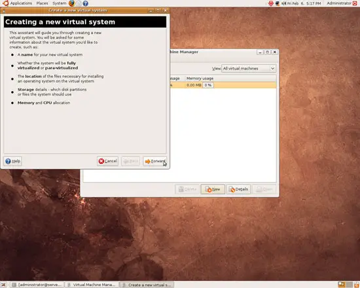Click the disabled Delete button in manager
360x288 pixels.
click(x=187, y=189)
